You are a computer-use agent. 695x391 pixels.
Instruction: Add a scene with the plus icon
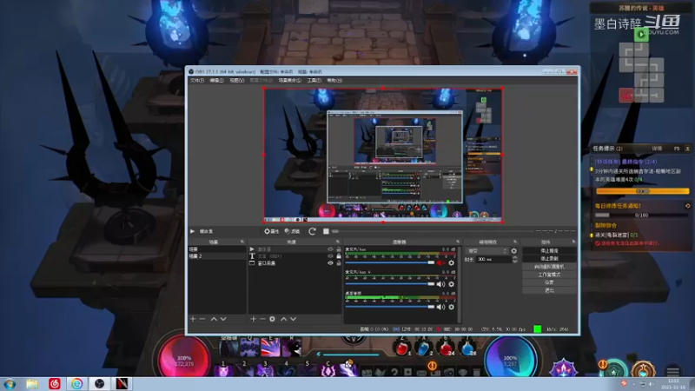coord(193,319)
